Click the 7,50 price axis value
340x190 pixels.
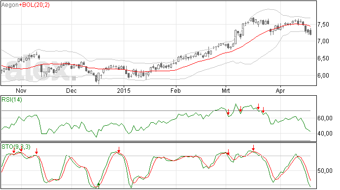323,25
